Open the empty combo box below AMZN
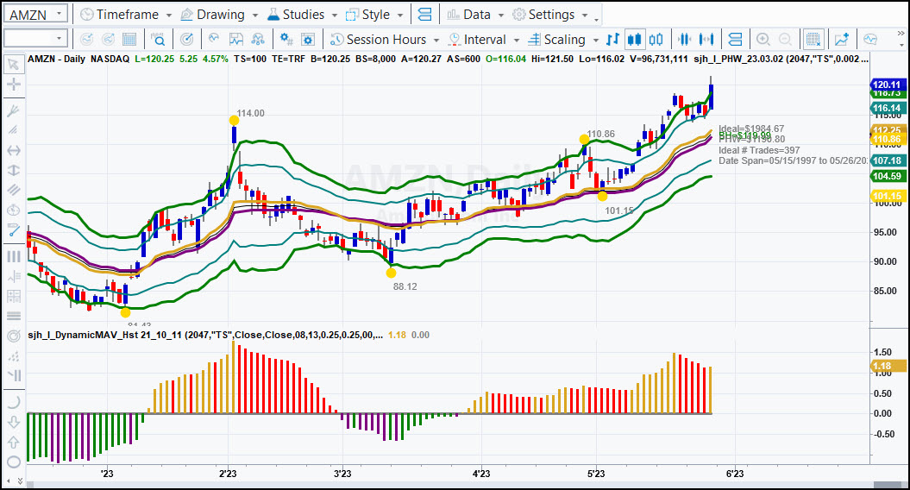 coord(35,39)
